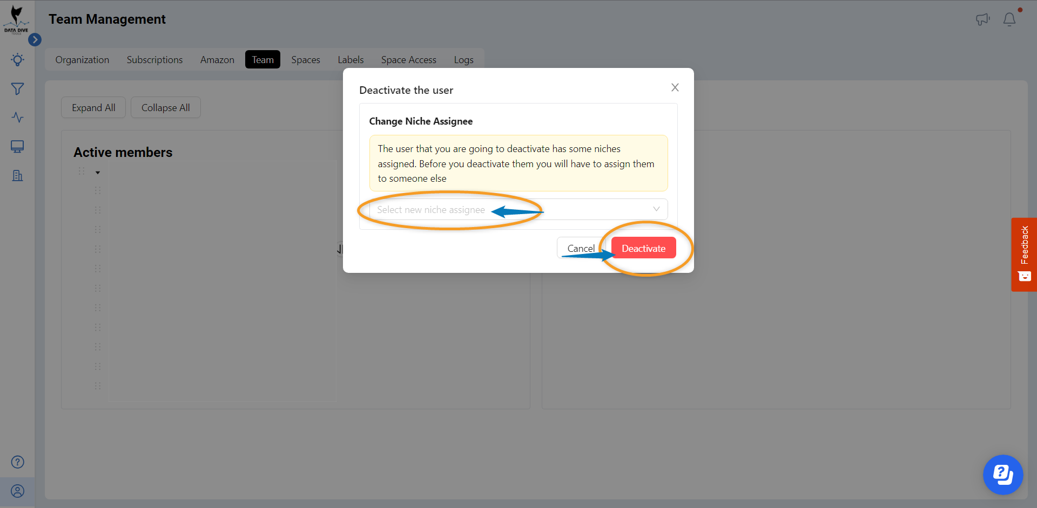Viewport: 1037px width, 508px height.
Task: Switch to the Spaces tab
Action: (x=306, y=60)
